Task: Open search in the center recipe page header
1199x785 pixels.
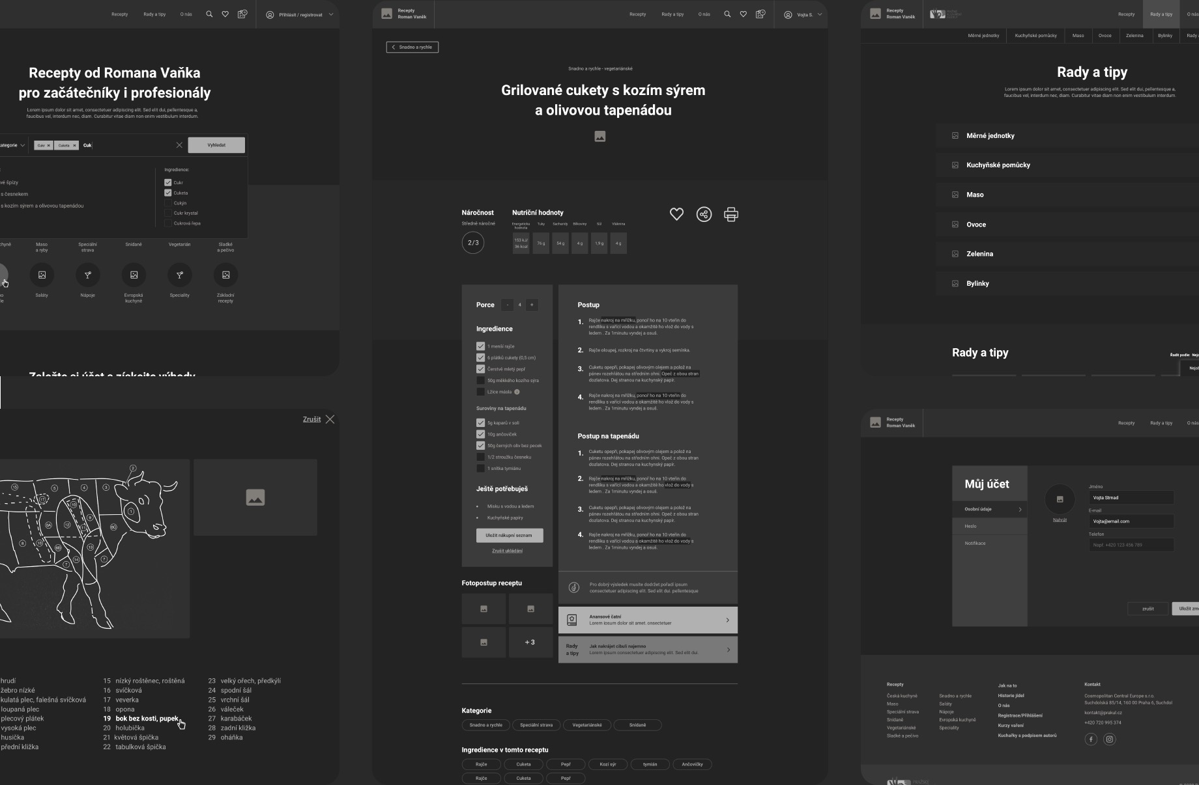Action: point(727,14)
